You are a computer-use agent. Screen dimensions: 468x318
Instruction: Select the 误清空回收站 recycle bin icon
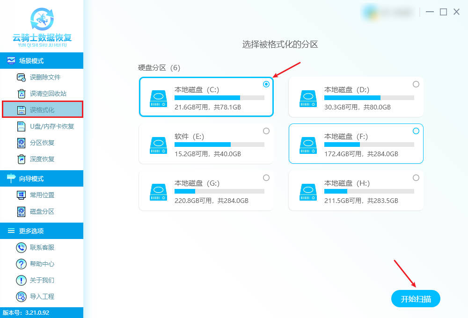pyautogui.click(x=21, y=94)
